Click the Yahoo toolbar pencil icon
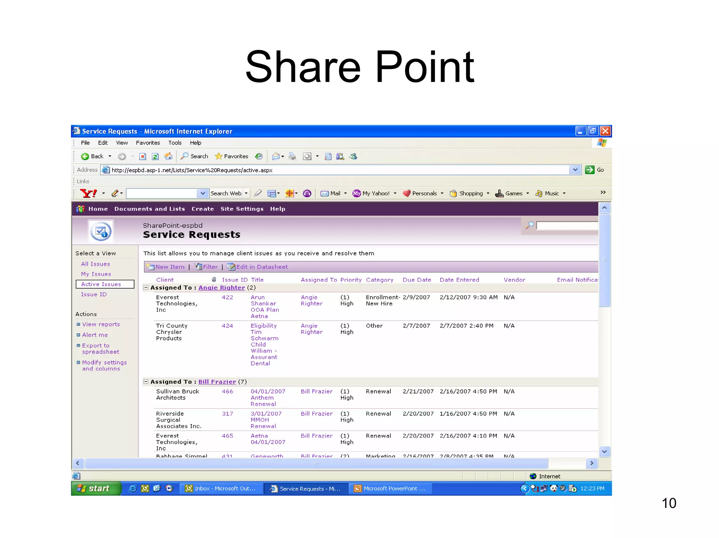The width and height of the screenshot is (719, 538). [115, 193]
